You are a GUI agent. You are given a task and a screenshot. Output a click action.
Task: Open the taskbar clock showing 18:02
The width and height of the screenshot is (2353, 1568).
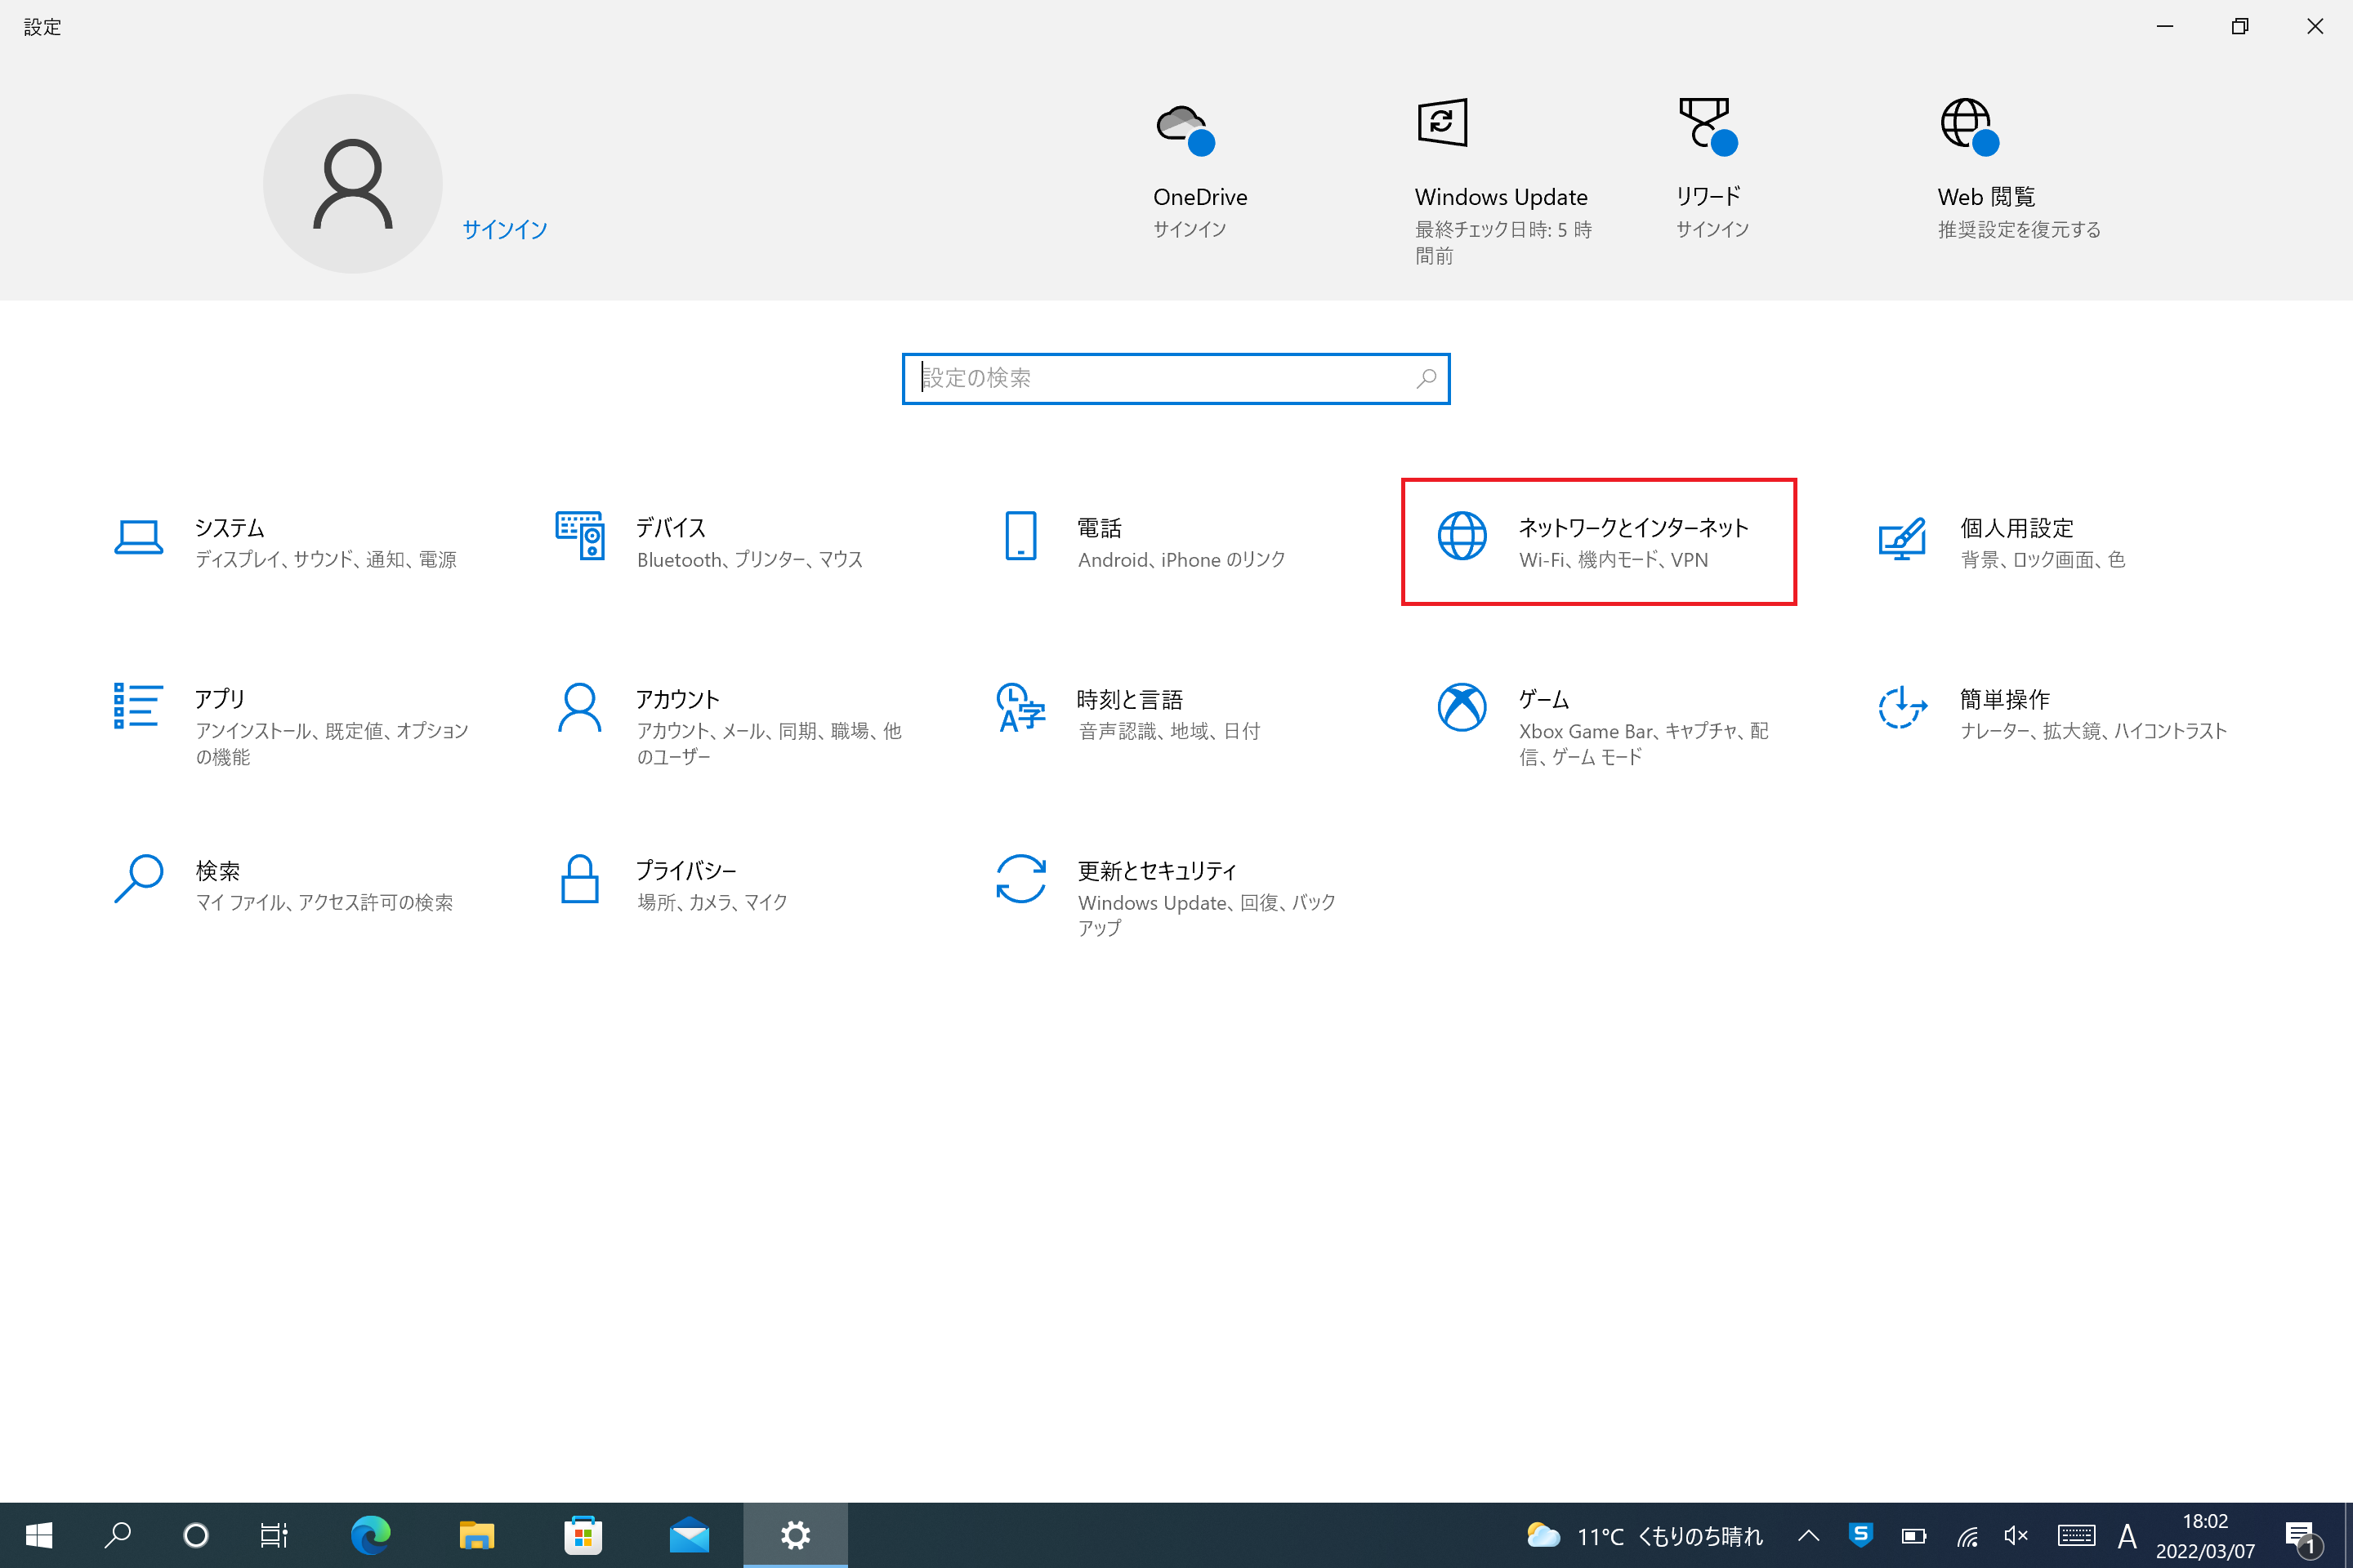[x=2205, y=1535]
